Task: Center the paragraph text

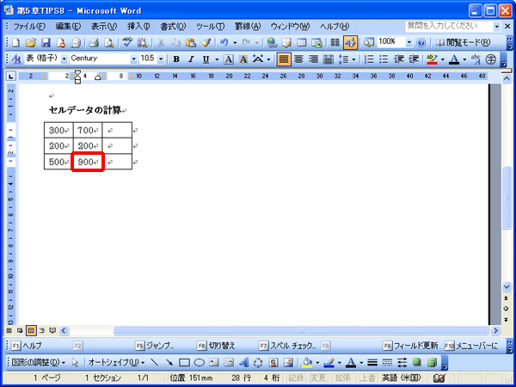Action: [x=298, y=59]
